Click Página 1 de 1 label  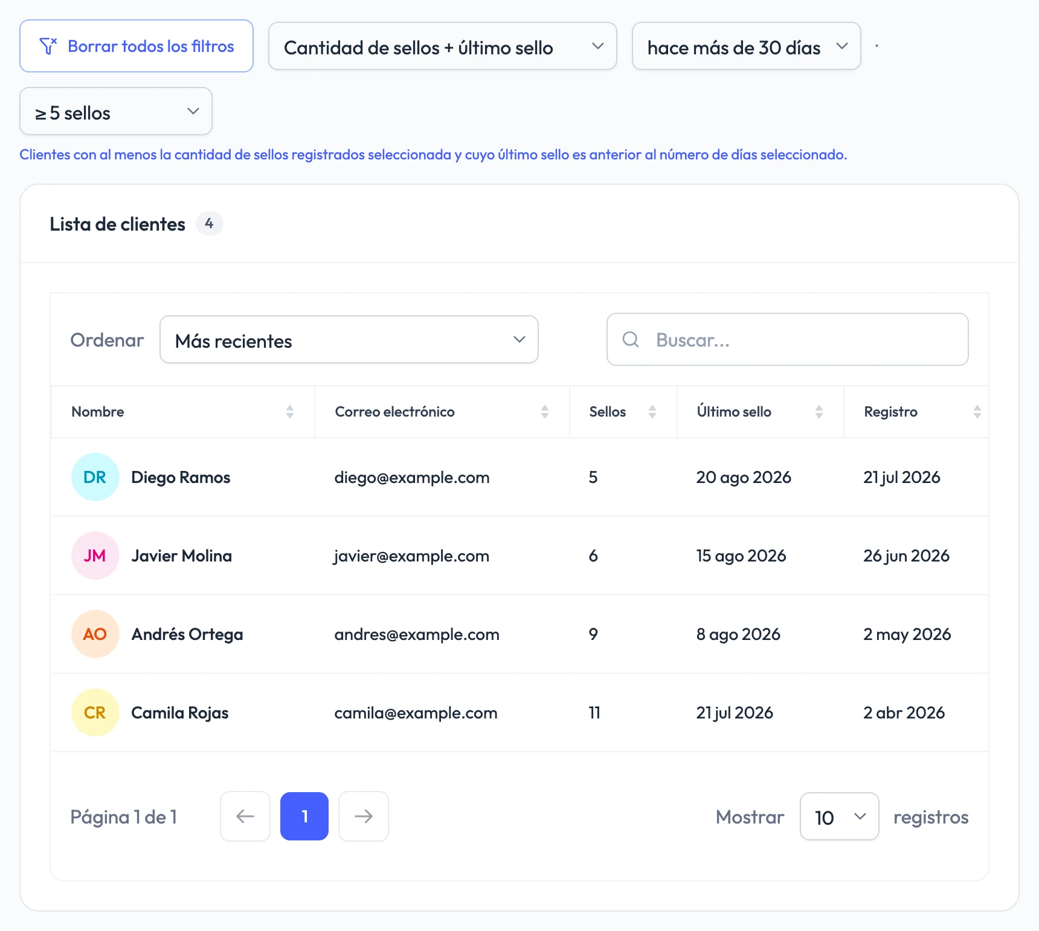click(x=124, y=817)
